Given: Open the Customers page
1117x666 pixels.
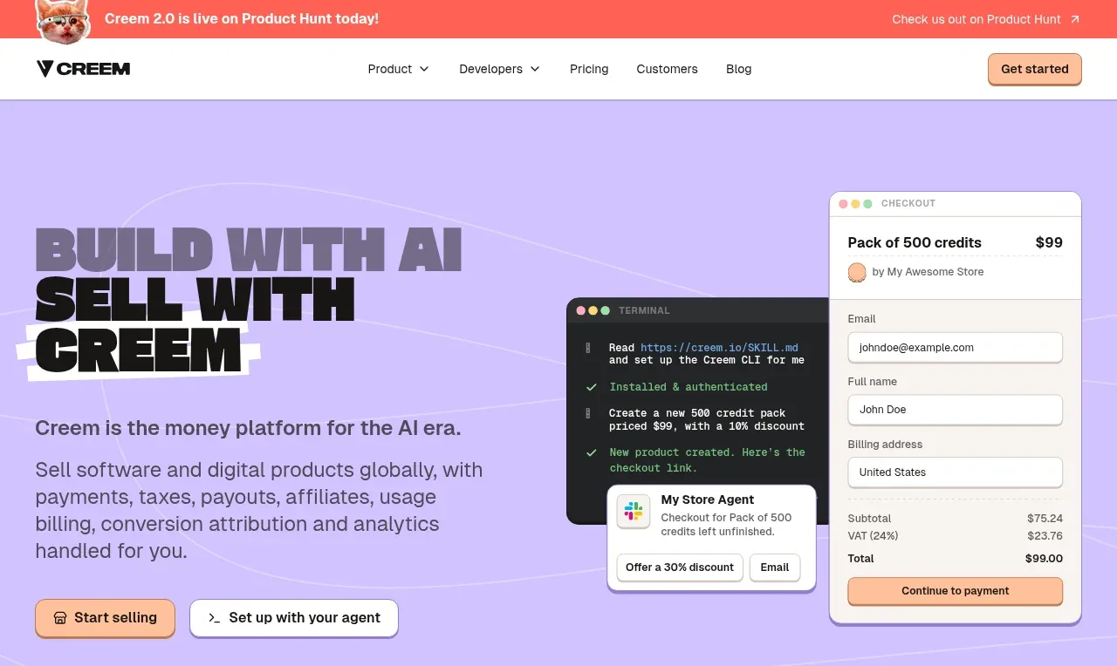Looking at the screenshot, I should [667, 69].
